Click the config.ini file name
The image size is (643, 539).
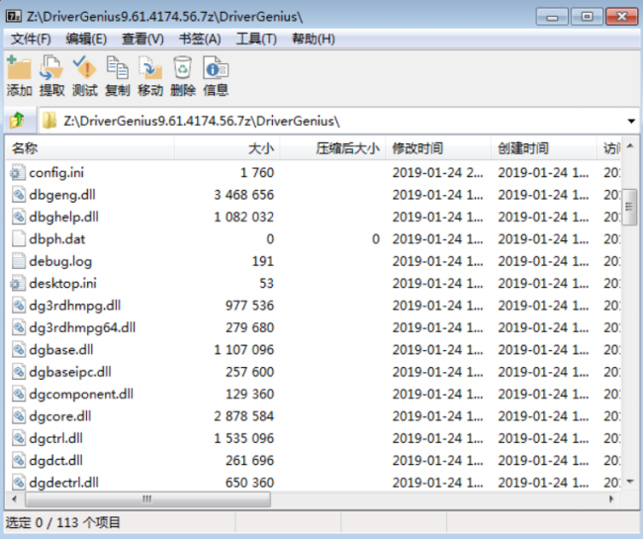click(56, 172)
